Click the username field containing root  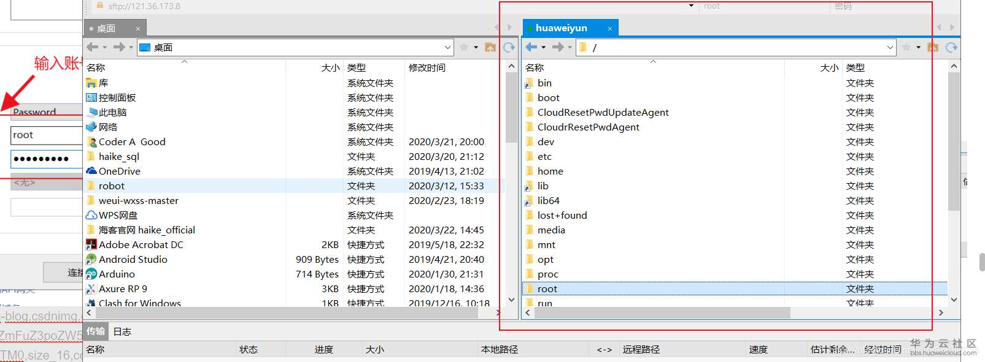point(46,135)
